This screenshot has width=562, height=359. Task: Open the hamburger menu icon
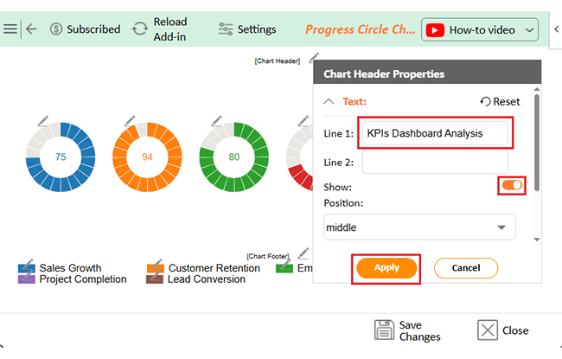(10, 29)
